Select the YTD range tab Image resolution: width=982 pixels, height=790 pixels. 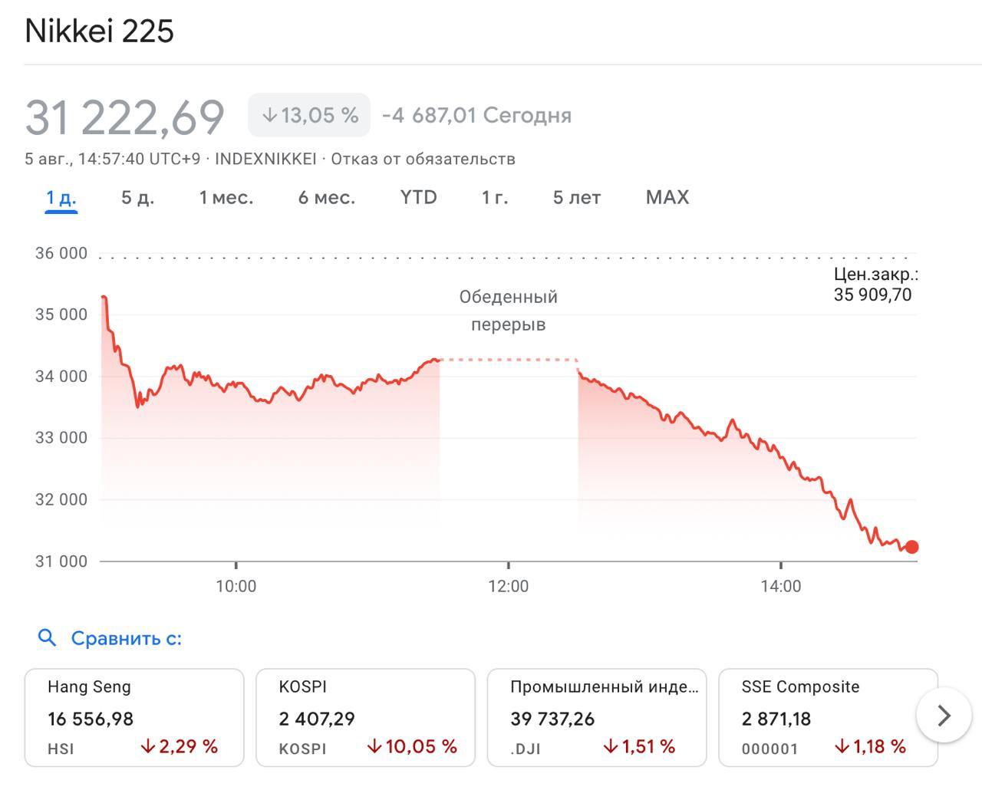(418, 197)
